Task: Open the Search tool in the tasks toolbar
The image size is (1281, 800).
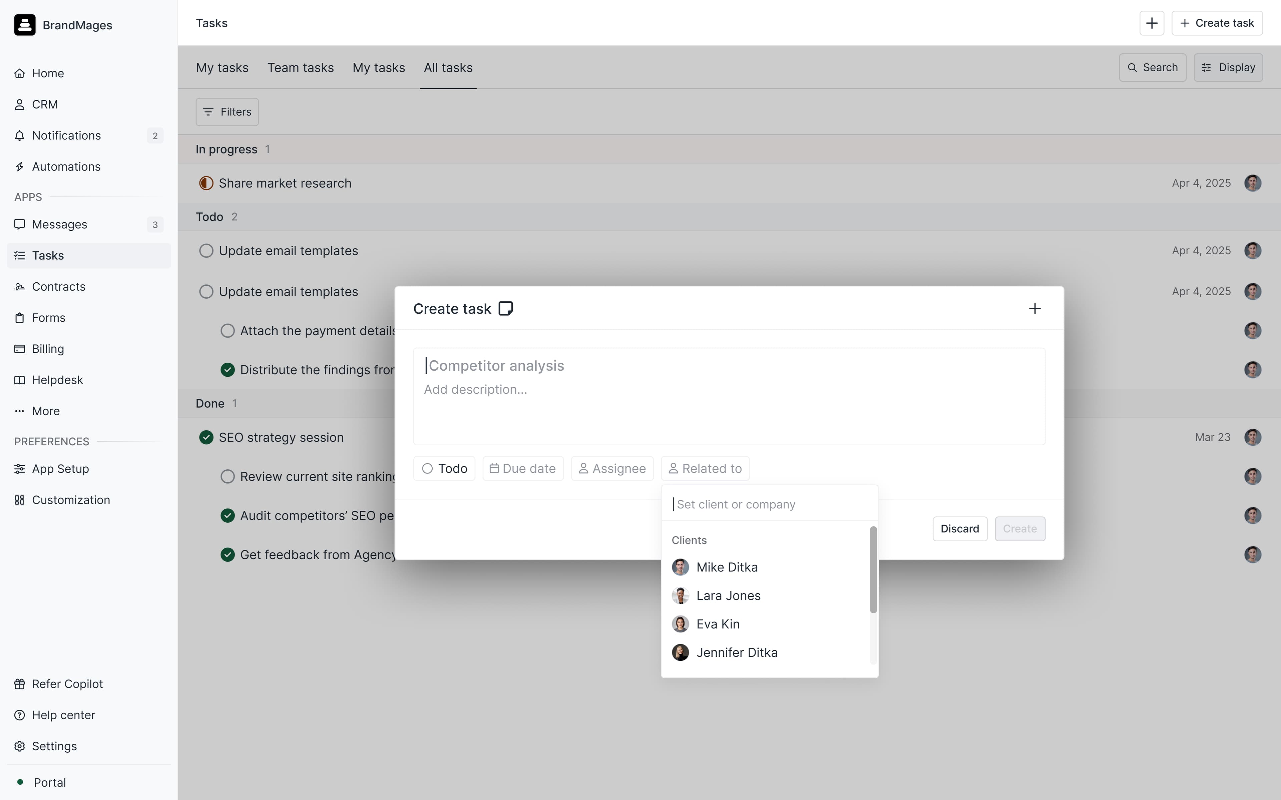Action: pos(1152,67)
